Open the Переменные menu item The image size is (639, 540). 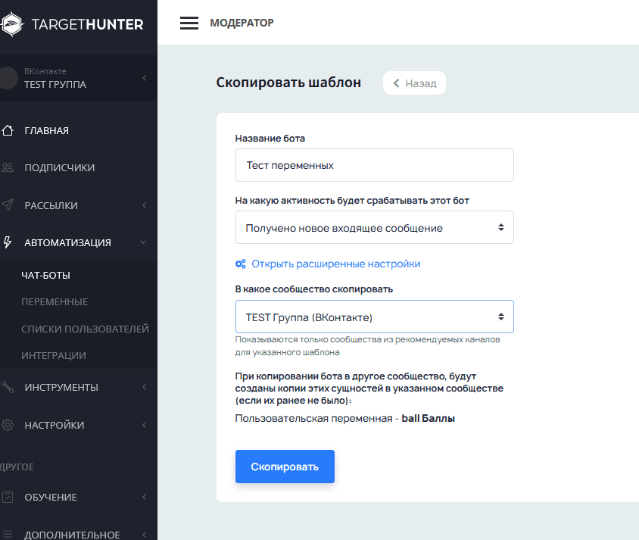(x=55, y=301)
